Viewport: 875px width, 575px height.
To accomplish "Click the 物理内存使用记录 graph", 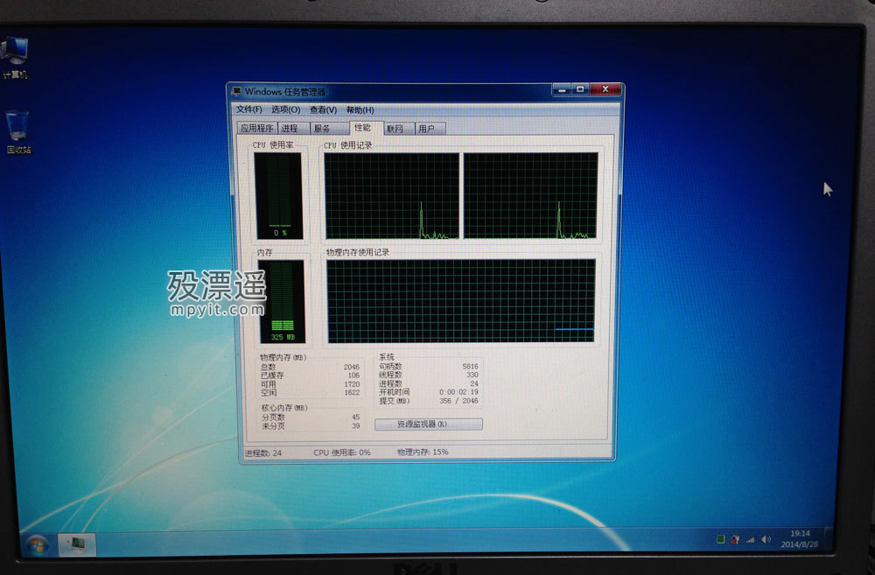I will tap(461, 301).
